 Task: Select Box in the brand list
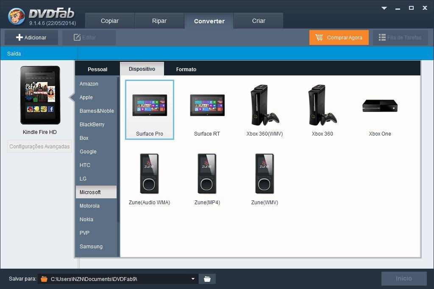click(96, 138)
